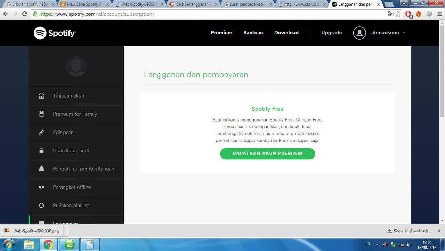Click the sidebar profile picture placeholder
Screen dimensions: 445x251
point(76,66)
